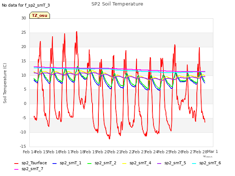Toggle sp2_smT_5 series in the legend
Screen dimensions: 235x176
tap(171, 163)
